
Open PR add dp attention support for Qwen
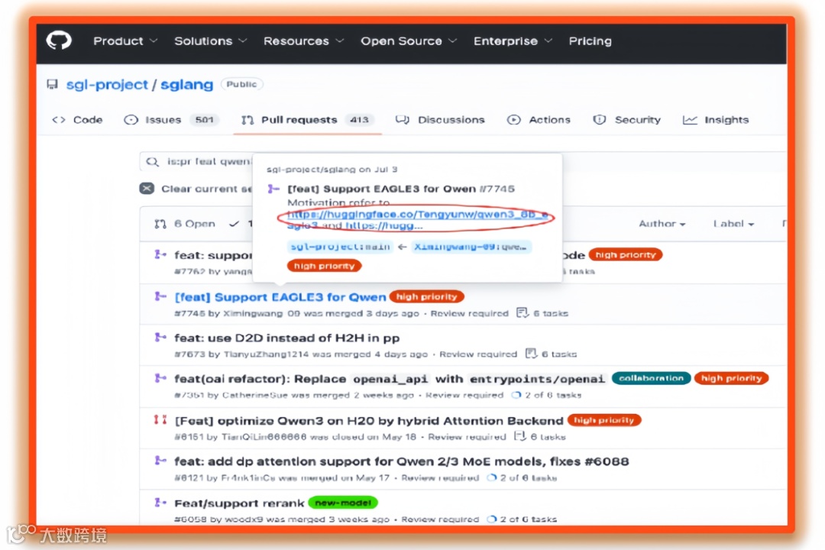tap(402, 461)
